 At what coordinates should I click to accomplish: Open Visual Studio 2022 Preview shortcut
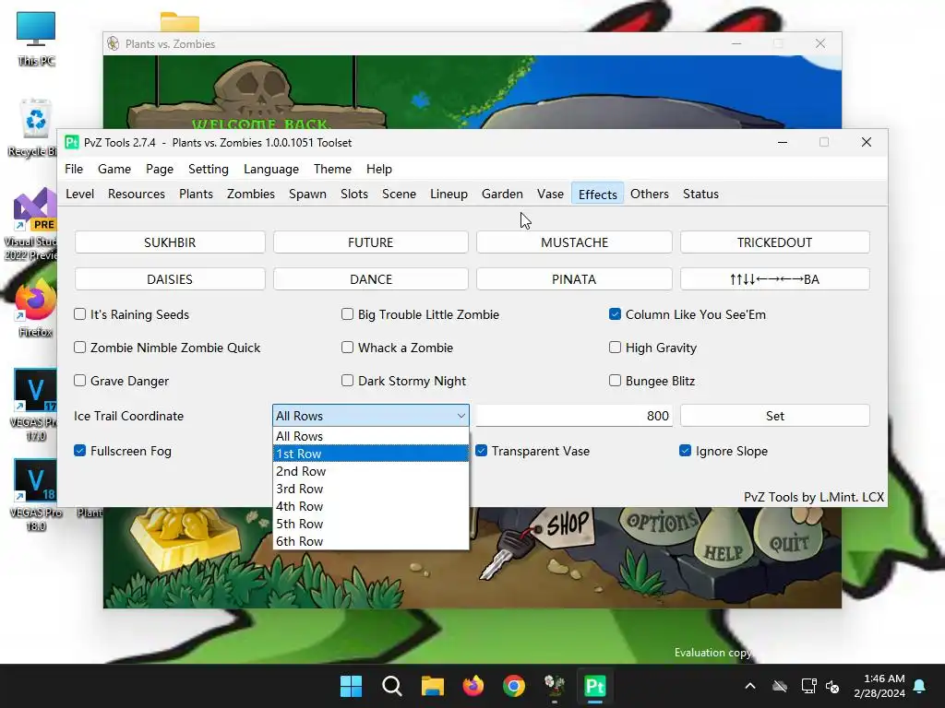point(34,224)
